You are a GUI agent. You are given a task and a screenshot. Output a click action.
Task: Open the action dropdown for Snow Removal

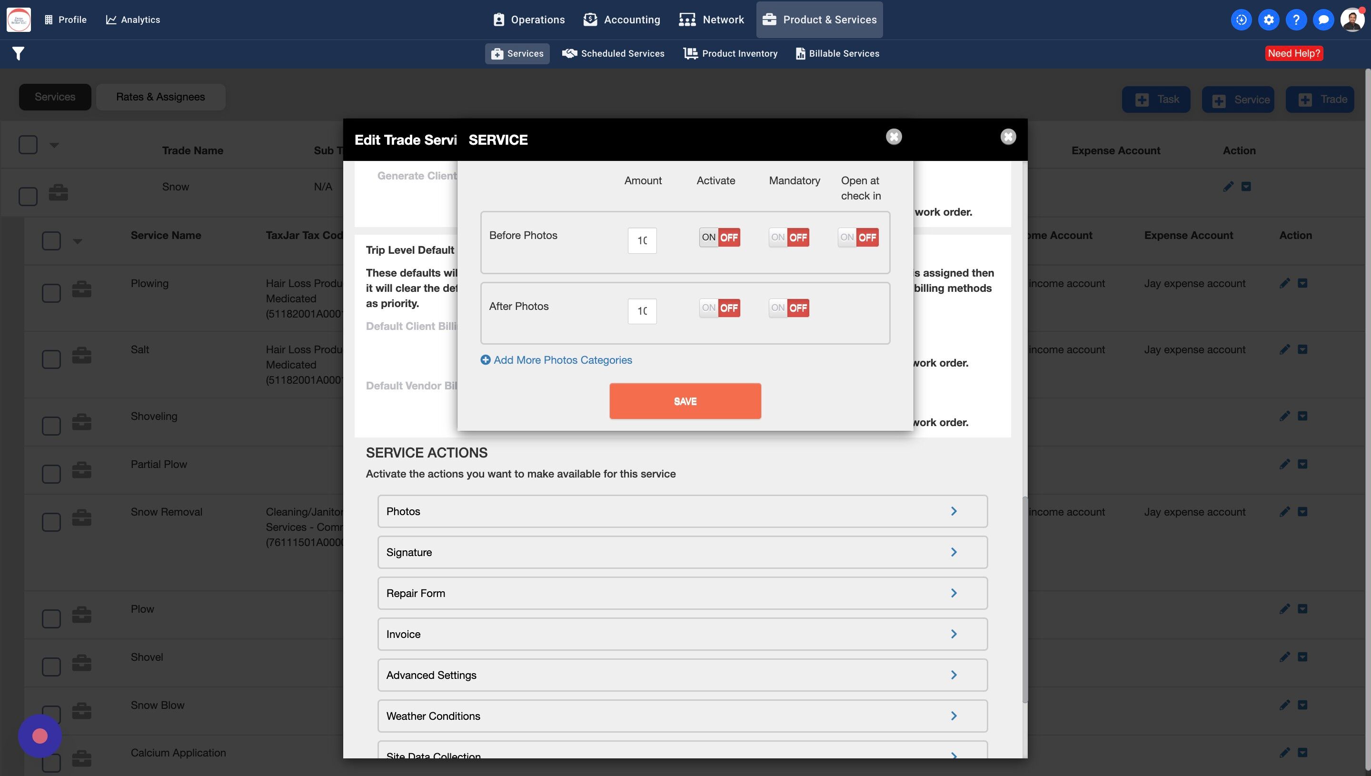[x=1302, y=512]
